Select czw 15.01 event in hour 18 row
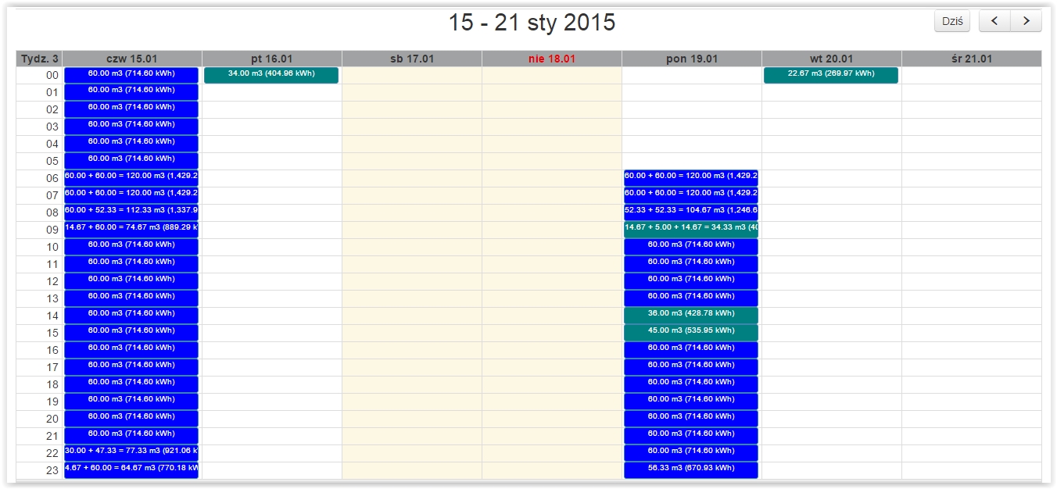Image resolution: width=1057 pixels, height=489 pixels. pyautogui.click(x=131, y=384)
